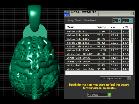Click the SPG column header

tap(125, 27)
